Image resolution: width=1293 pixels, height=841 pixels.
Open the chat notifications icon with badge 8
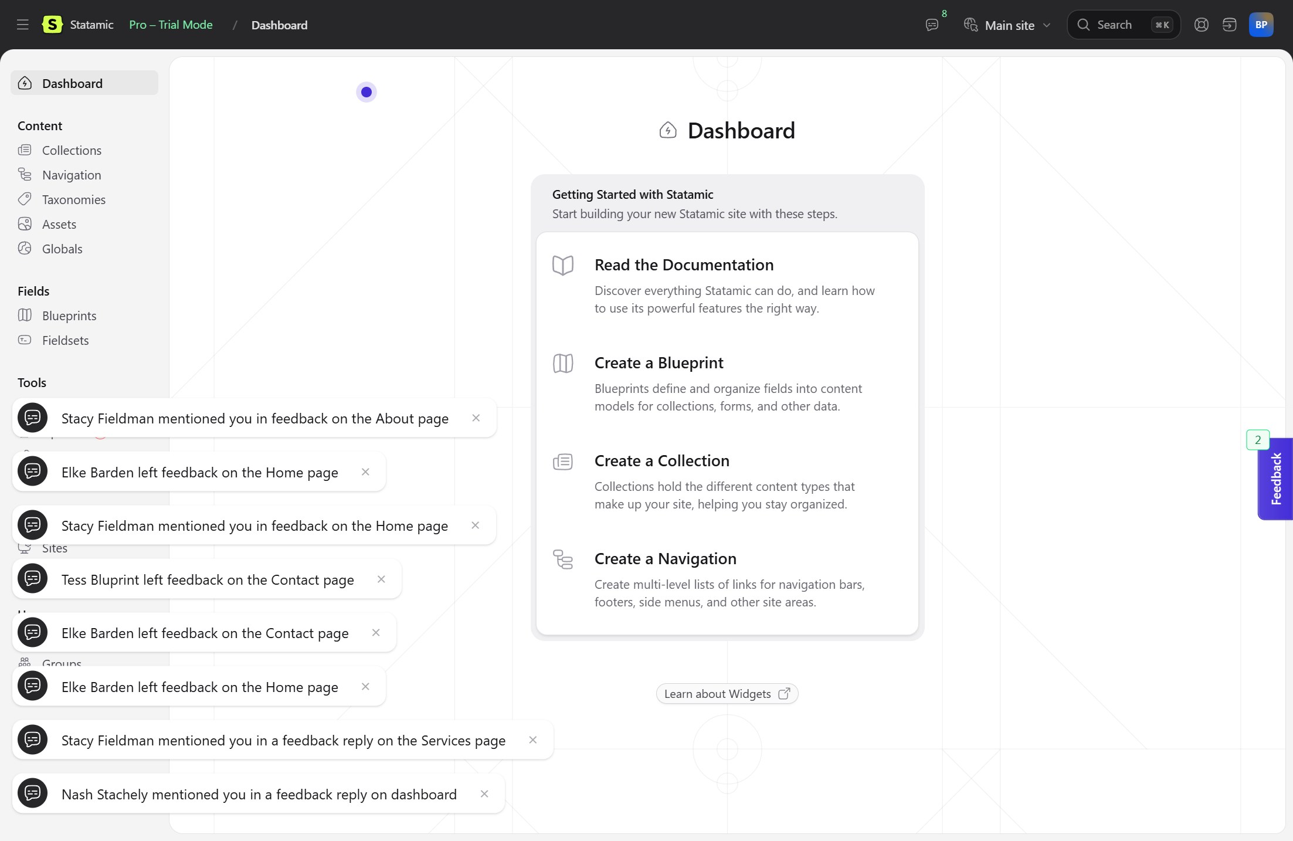pyautogui.click(x=932, y=25)
